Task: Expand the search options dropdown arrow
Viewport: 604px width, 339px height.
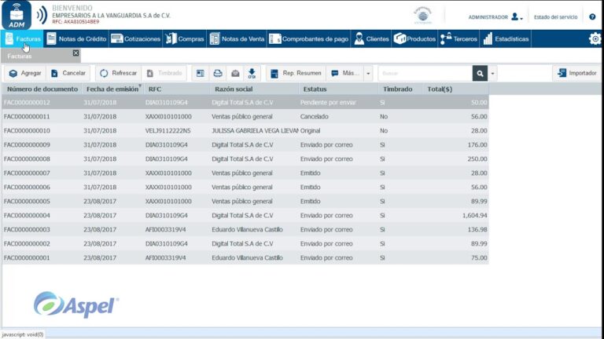Action: point(492,73)
